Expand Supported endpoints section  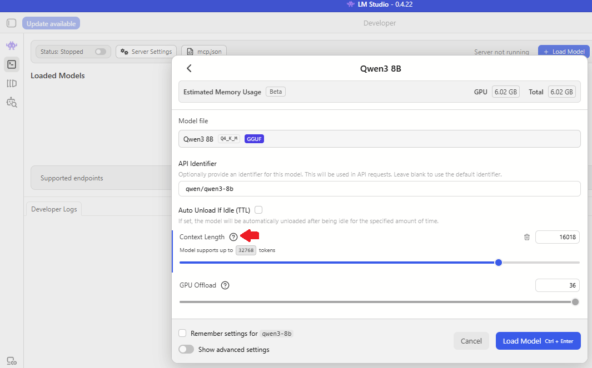[x=101, y=178]
